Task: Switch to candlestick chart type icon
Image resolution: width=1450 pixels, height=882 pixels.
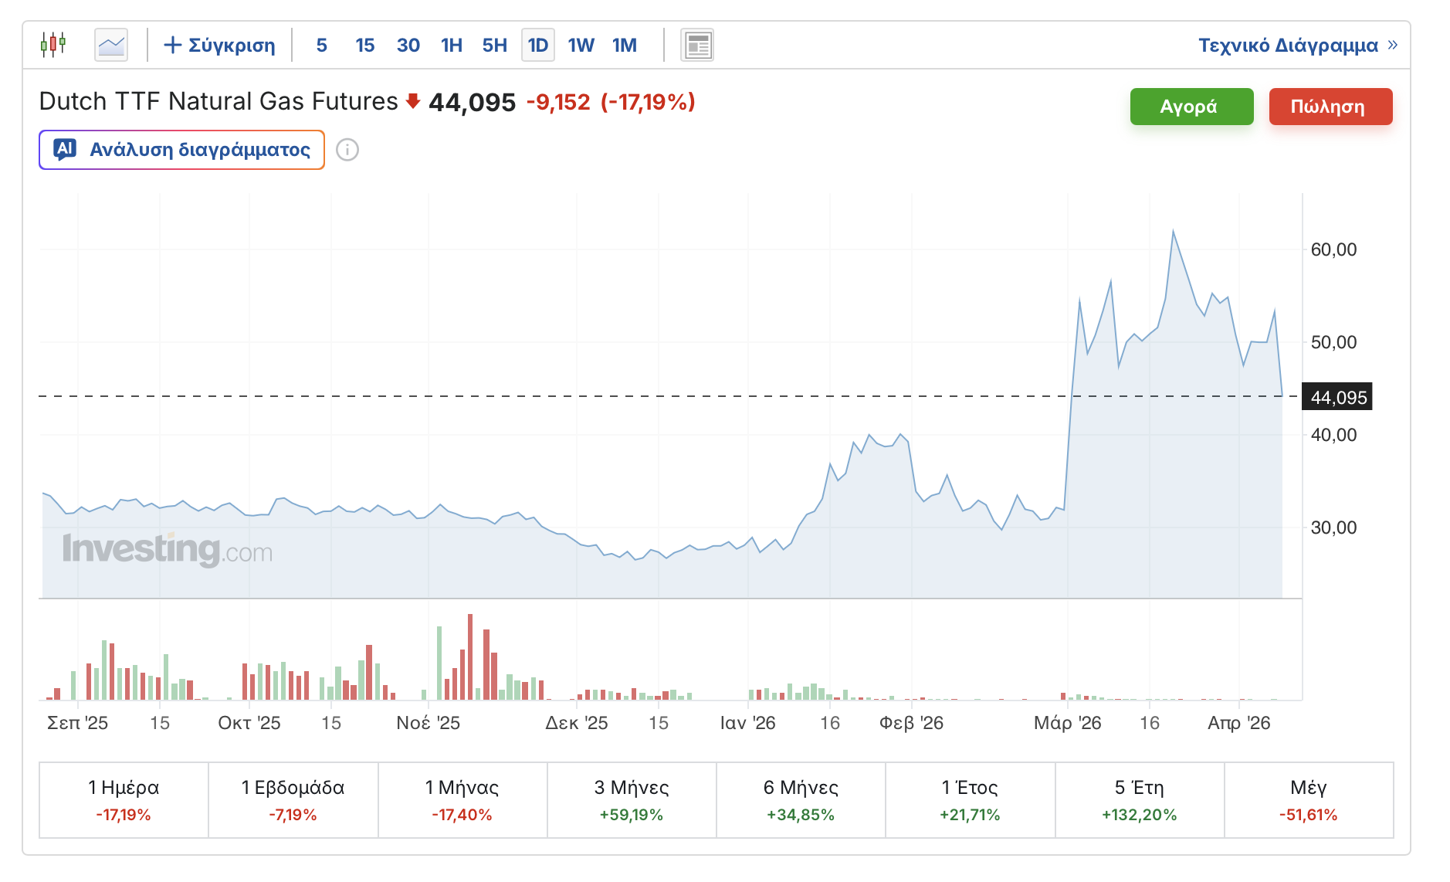Action: (53, 45)
